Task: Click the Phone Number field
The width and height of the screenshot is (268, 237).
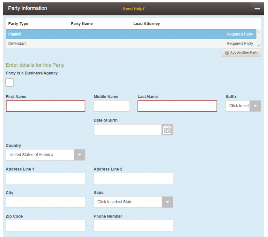Action: click(x=133, y=225)
